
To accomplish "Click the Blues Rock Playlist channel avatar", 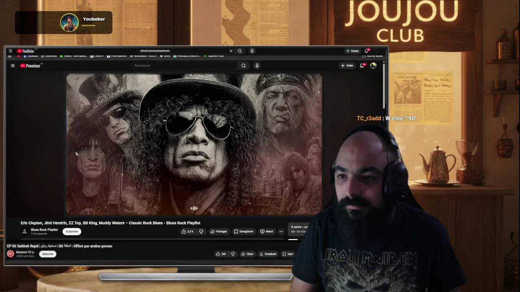I will point(24,231).
